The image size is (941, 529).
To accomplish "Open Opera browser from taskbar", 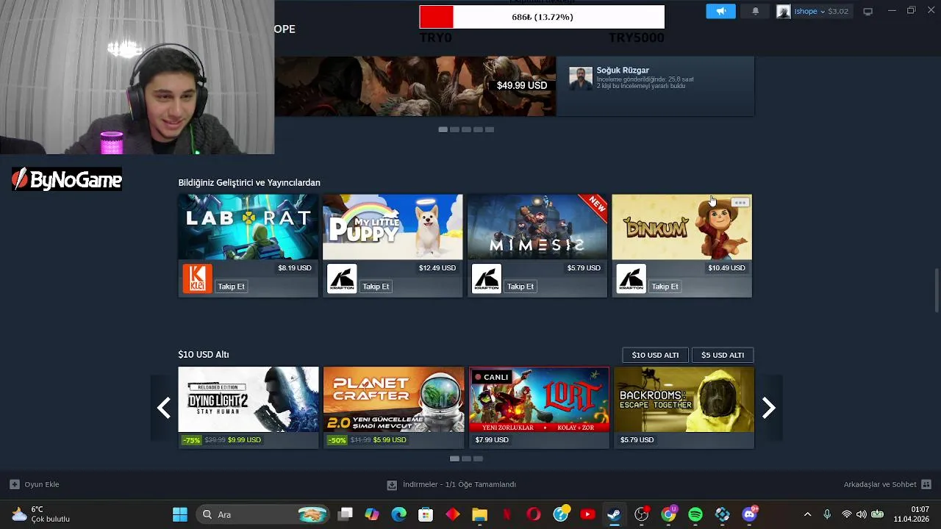I will click(x=534, y=514).
